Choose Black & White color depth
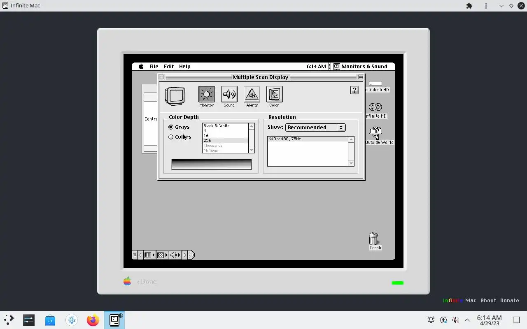 225,126
